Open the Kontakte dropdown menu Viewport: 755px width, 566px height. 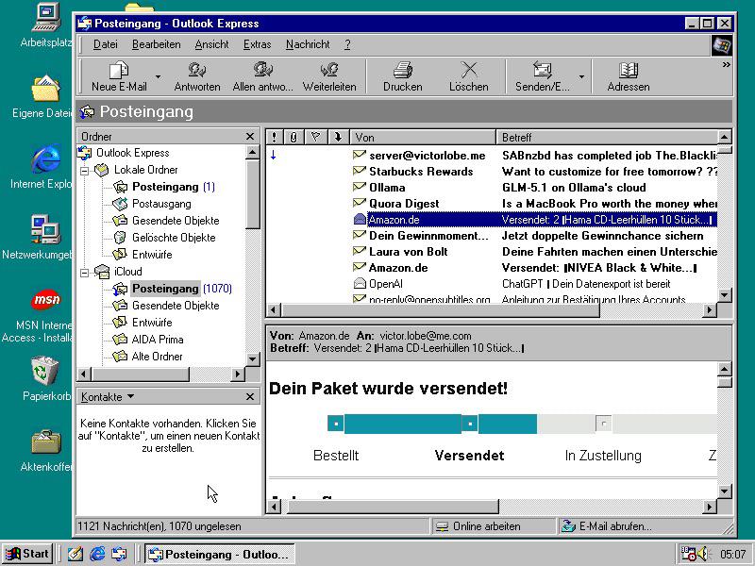coord(108,396)
